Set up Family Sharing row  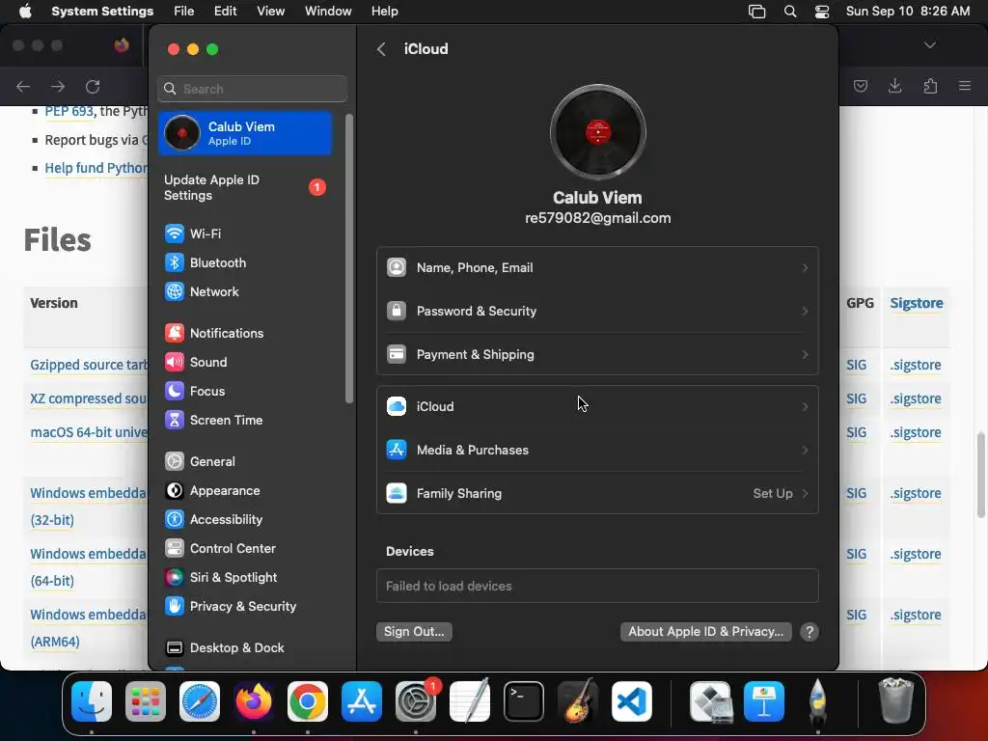point(597,493)
